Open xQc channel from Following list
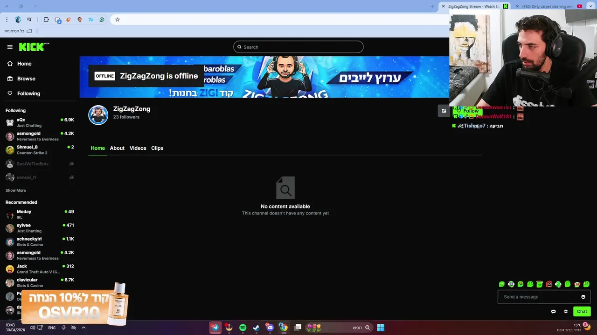This screenshot has width=597, height=335. (40, 122)
